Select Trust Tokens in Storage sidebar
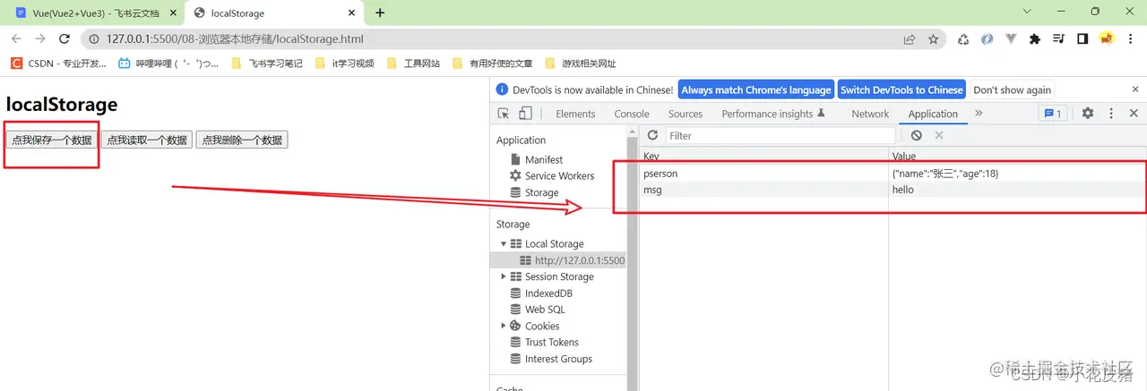1147x391 pixels. (x=552, y=342)
